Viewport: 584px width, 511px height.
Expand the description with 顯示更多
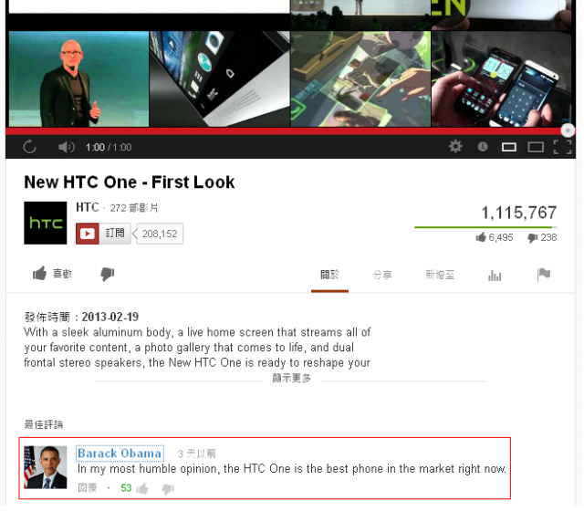tap(291, 379)
